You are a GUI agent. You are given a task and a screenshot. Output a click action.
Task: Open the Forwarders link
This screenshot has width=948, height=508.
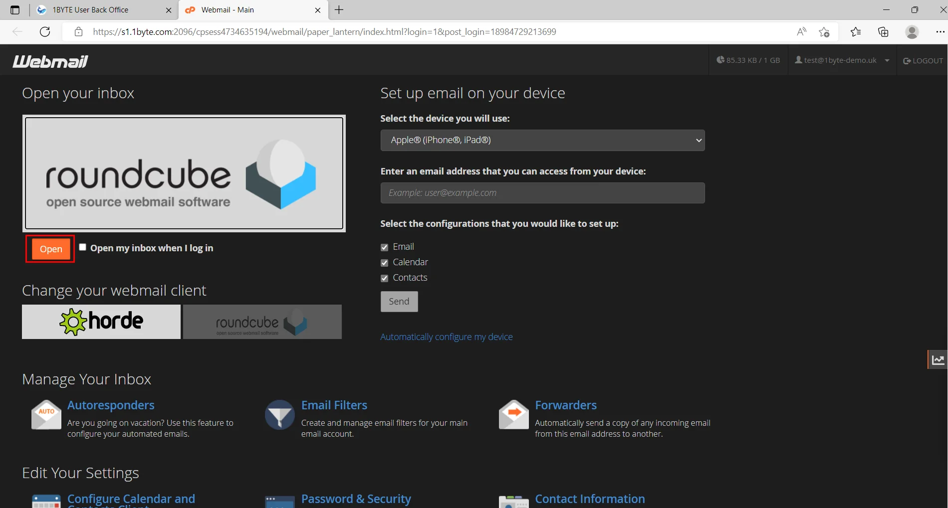click(566, 405)
